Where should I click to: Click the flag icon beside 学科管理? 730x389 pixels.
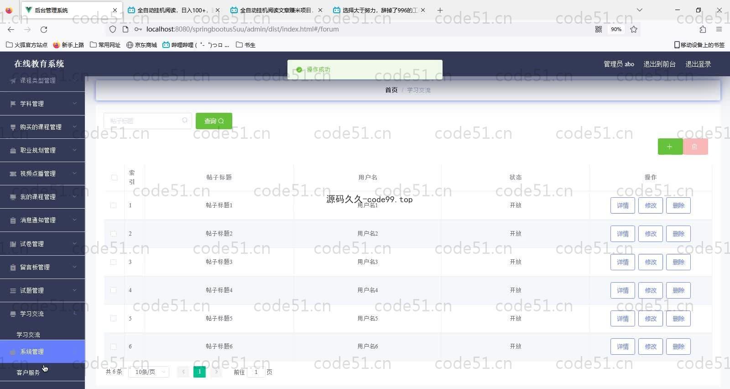(x=13, y=104)
